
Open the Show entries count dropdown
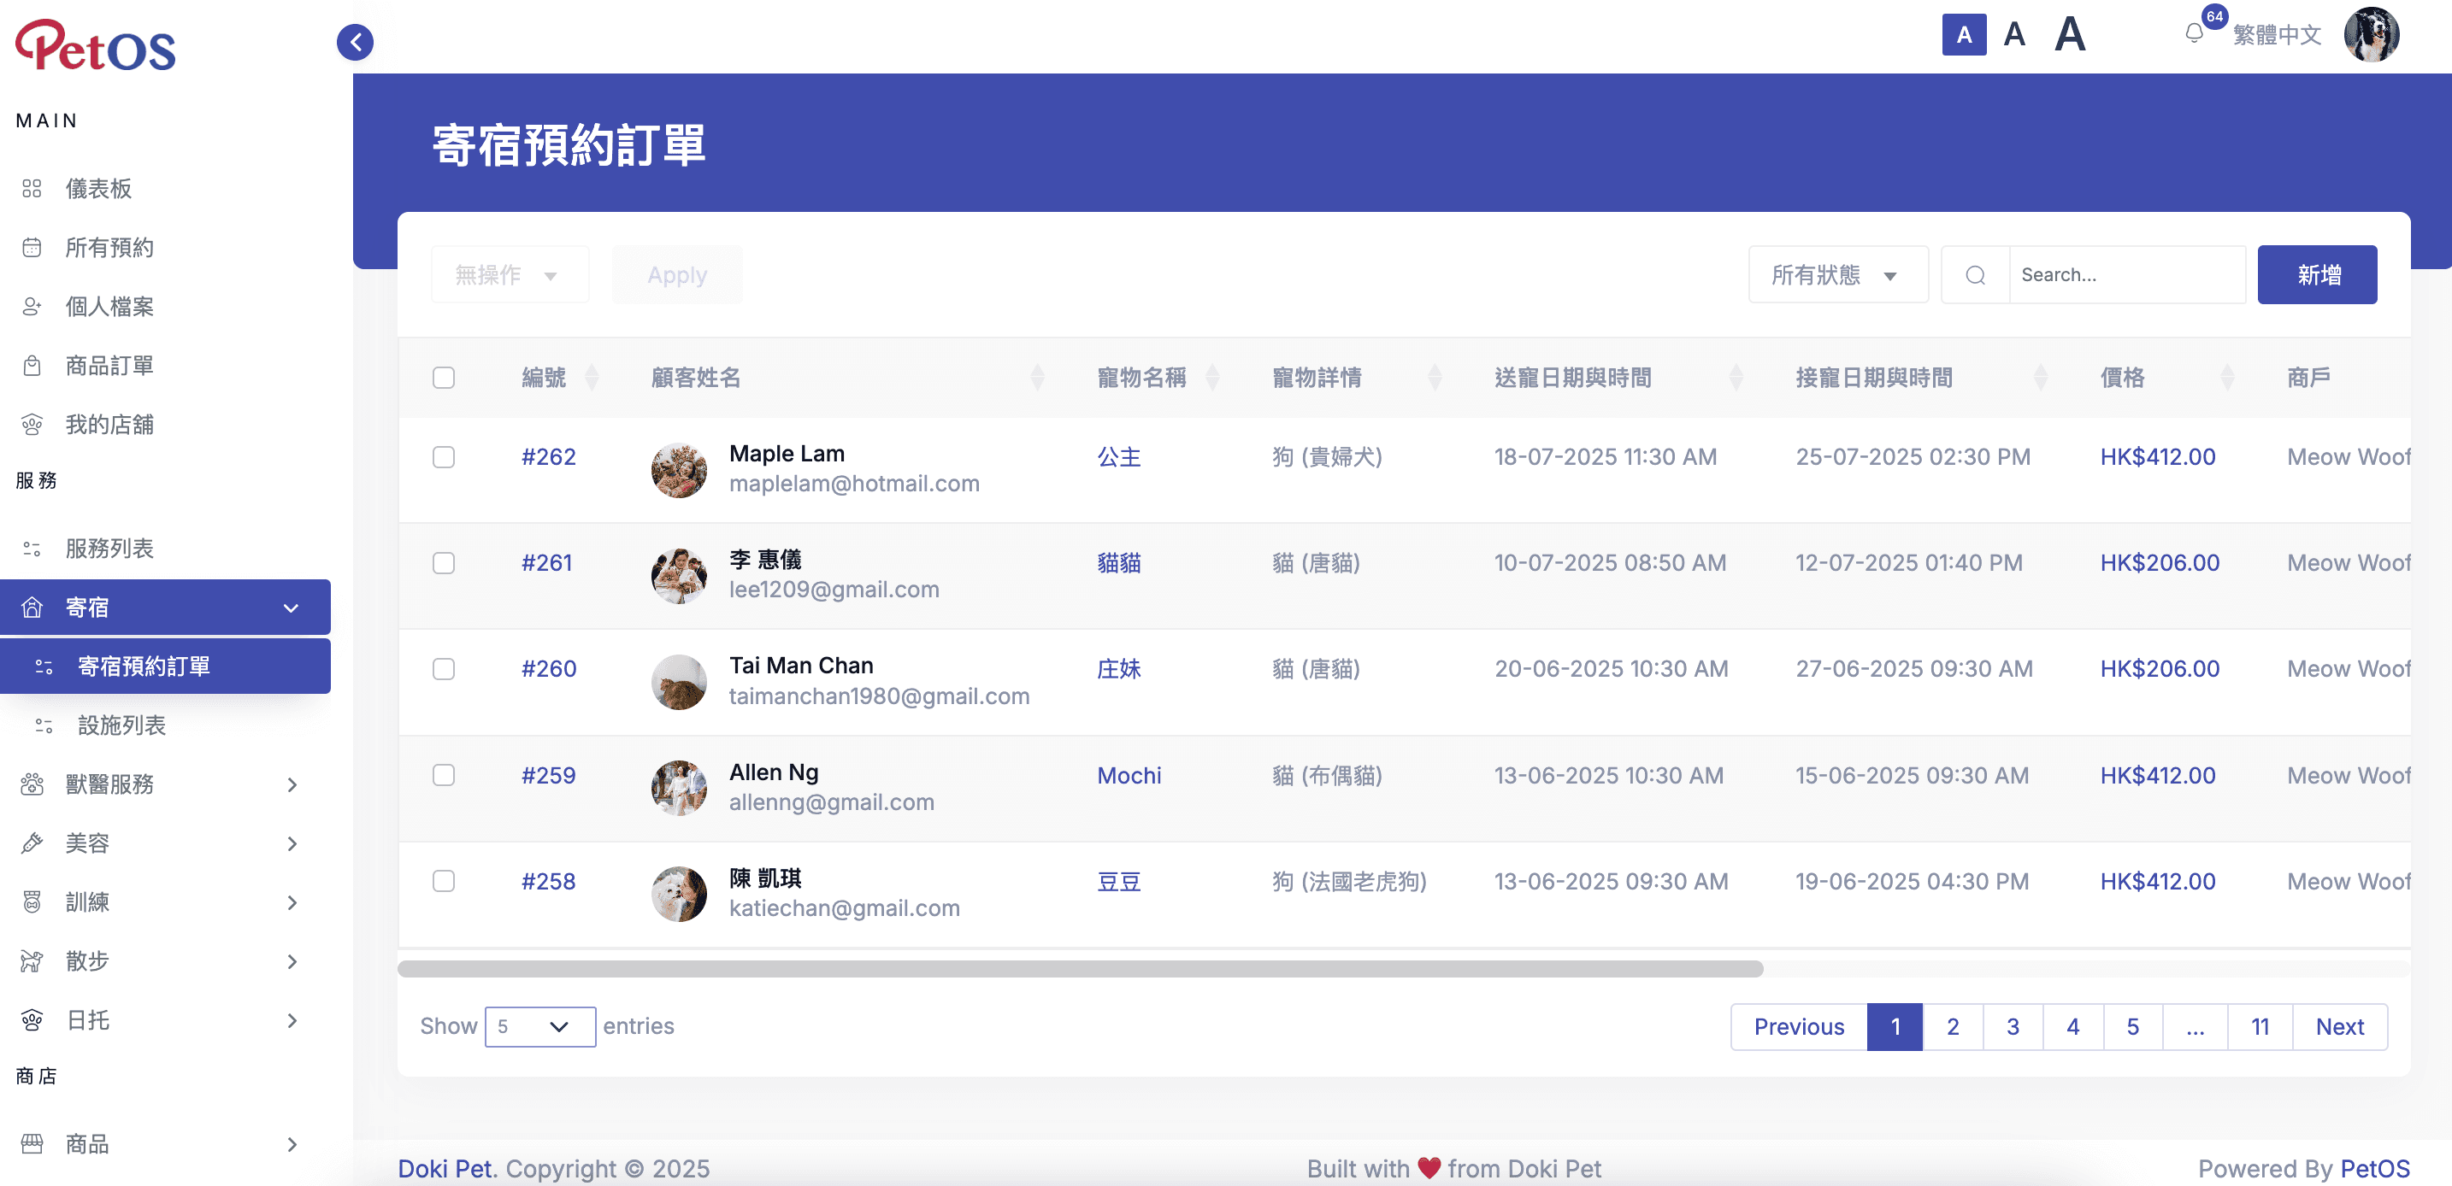[x=539, y=1026]
